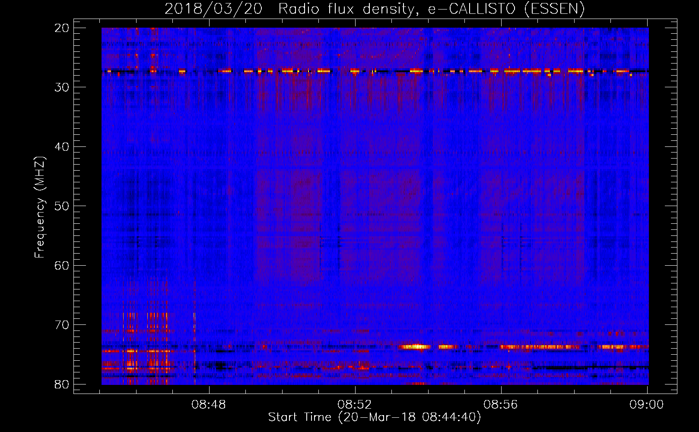The image size is (699, 432).
Task: Click the 'Frequency (MHZ)' axis label
Action: [39, 207]
